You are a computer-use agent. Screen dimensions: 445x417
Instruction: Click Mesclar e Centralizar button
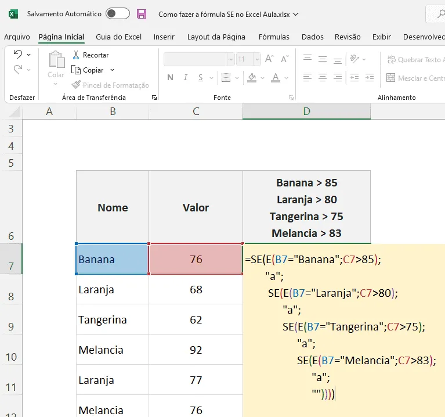pyautogui.click(x=415, y=78)
